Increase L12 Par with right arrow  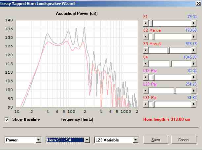pyautogui.click(x=193, y=77)
